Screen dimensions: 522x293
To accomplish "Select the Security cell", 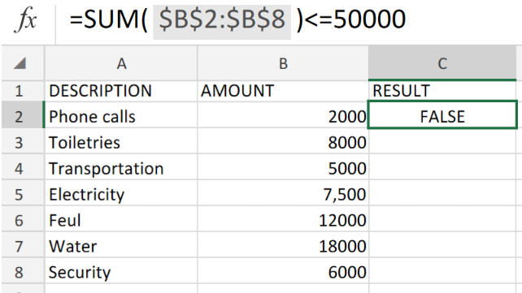I will (121, 271).
